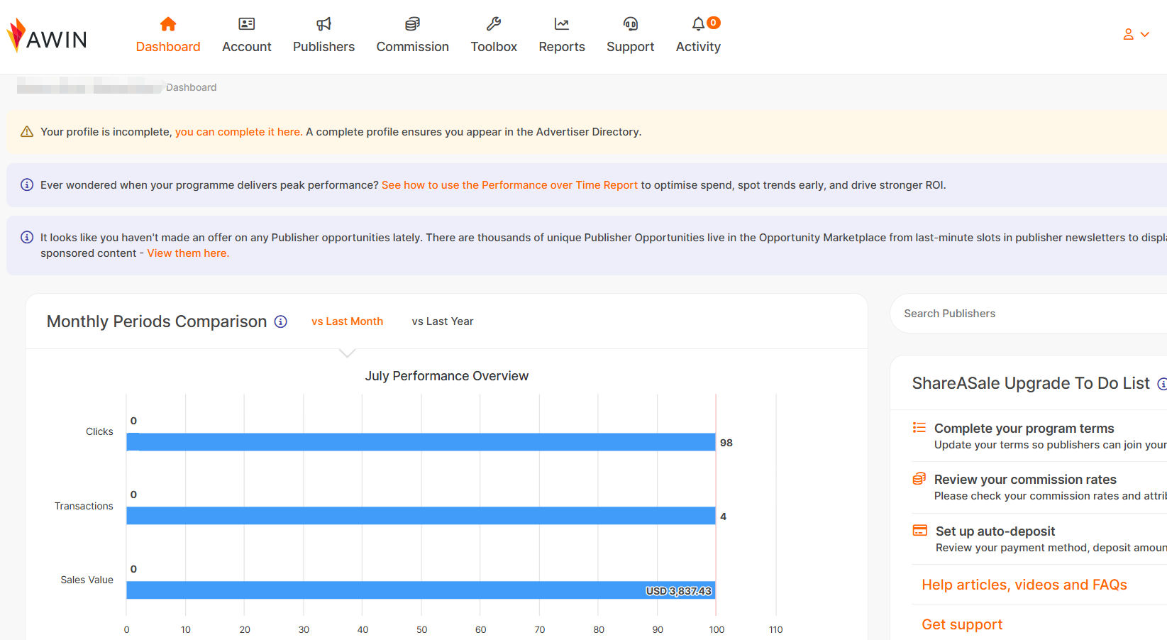Click 'you can complete it here' link
The height and width of the screenshot is (640, 1167).
[x=238, y=132]
